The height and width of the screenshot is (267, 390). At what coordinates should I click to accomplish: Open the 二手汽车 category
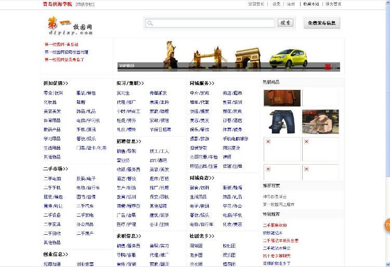[x=85, y=206]
